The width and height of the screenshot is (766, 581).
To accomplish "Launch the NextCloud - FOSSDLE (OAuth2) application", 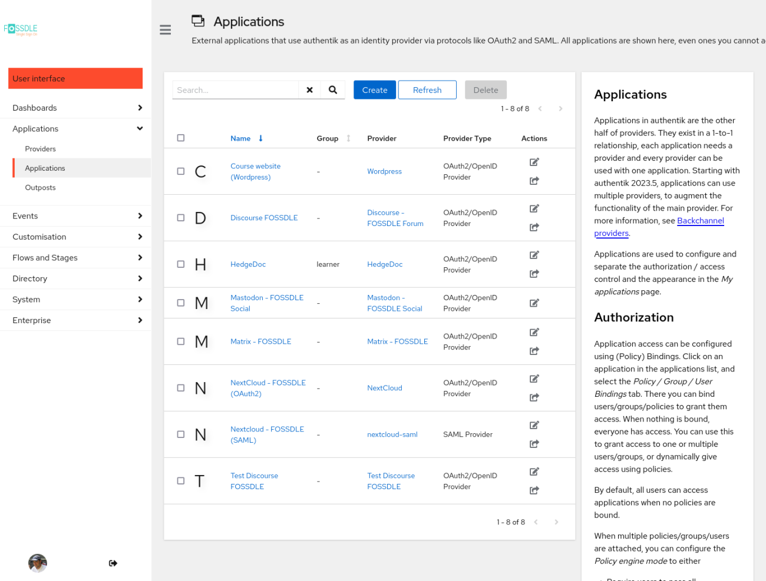I will (x=534, y=397).
